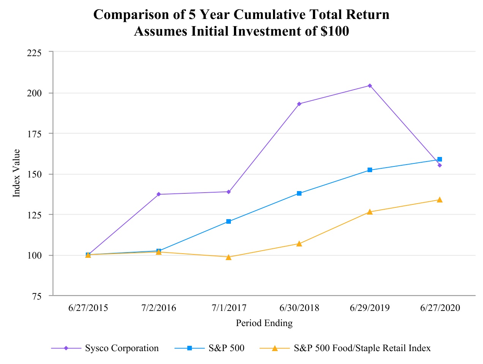Click the "S&P 500" legend label text
The width and height of the screenshot is (483, 364).
pyautogui.click(x=226, y=348)
